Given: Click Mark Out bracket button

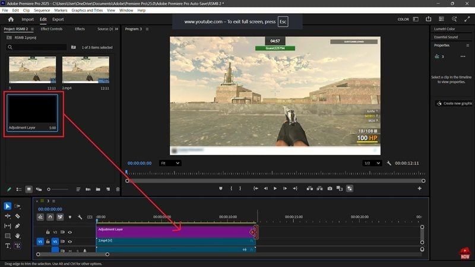Looking at the screenshot, I should (240, 188).
